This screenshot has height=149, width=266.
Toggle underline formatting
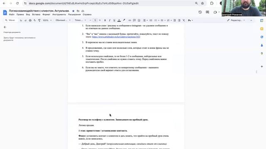coord(114,20)
